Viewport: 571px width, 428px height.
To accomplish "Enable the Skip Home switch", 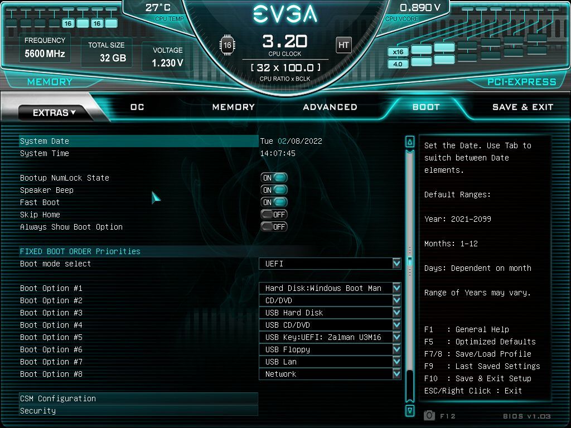I will tap(274, 215).
